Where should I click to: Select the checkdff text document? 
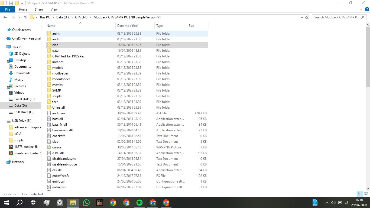[59, 136]
